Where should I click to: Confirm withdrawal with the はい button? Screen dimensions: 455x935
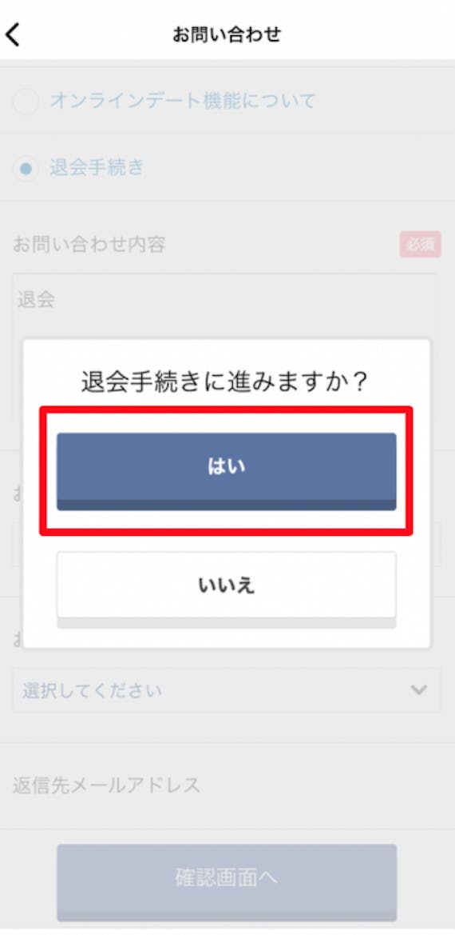pyautogui.click(x=227, y=471)
